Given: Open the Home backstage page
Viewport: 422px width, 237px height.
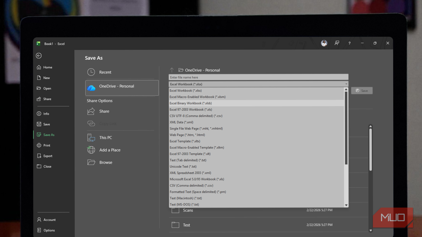Looking at the screenshot, I should tap(45, 67).
